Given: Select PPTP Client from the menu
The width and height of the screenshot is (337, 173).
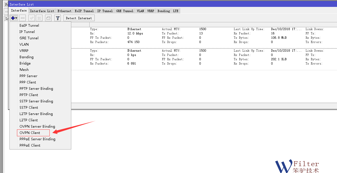Looking at the screenshot, I should [x=29, y=95].
